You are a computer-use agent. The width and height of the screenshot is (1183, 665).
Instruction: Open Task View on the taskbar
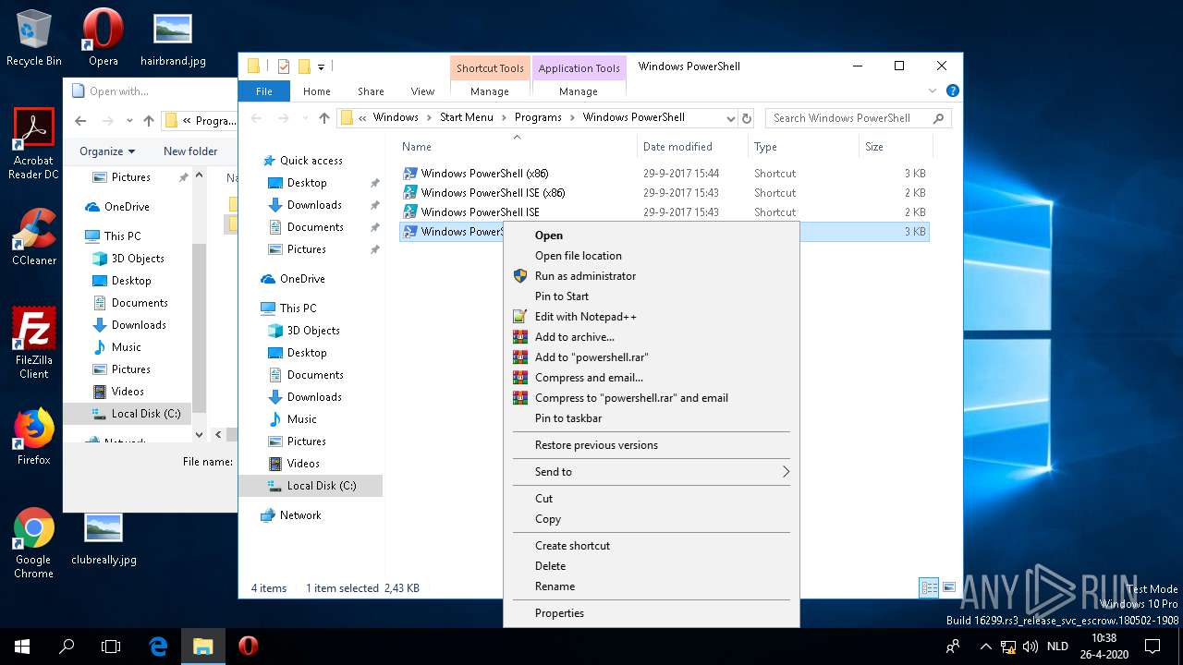click(111, 647)
